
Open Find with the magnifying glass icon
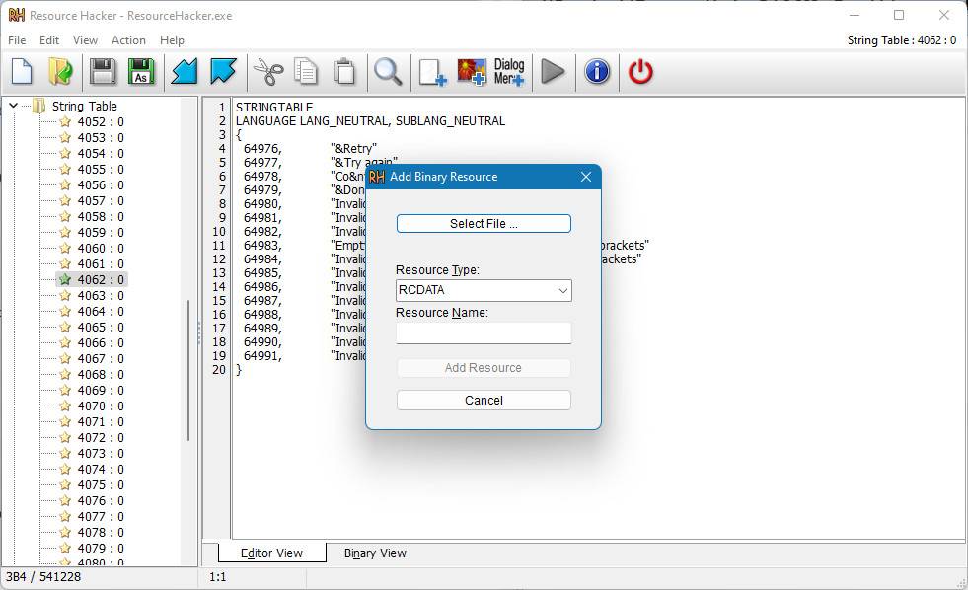[389, 72]
